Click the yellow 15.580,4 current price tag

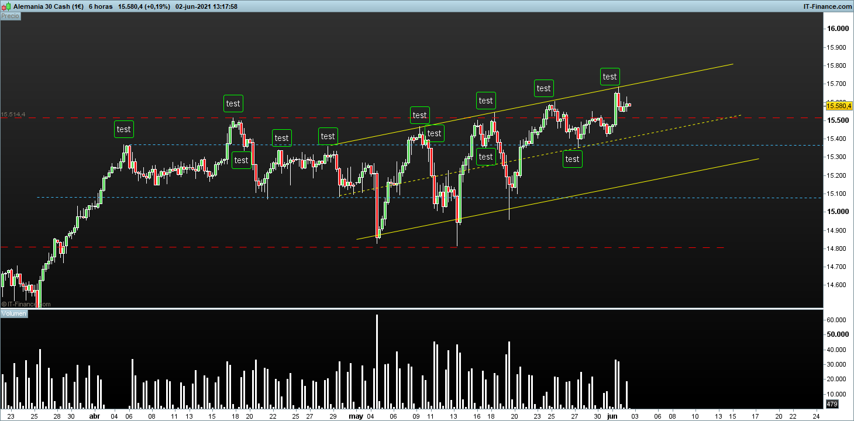[x=839, y=105]
